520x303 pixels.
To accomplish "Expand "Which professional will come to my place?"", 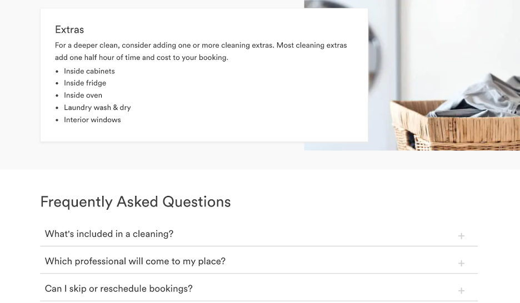I will pos(135,261).
